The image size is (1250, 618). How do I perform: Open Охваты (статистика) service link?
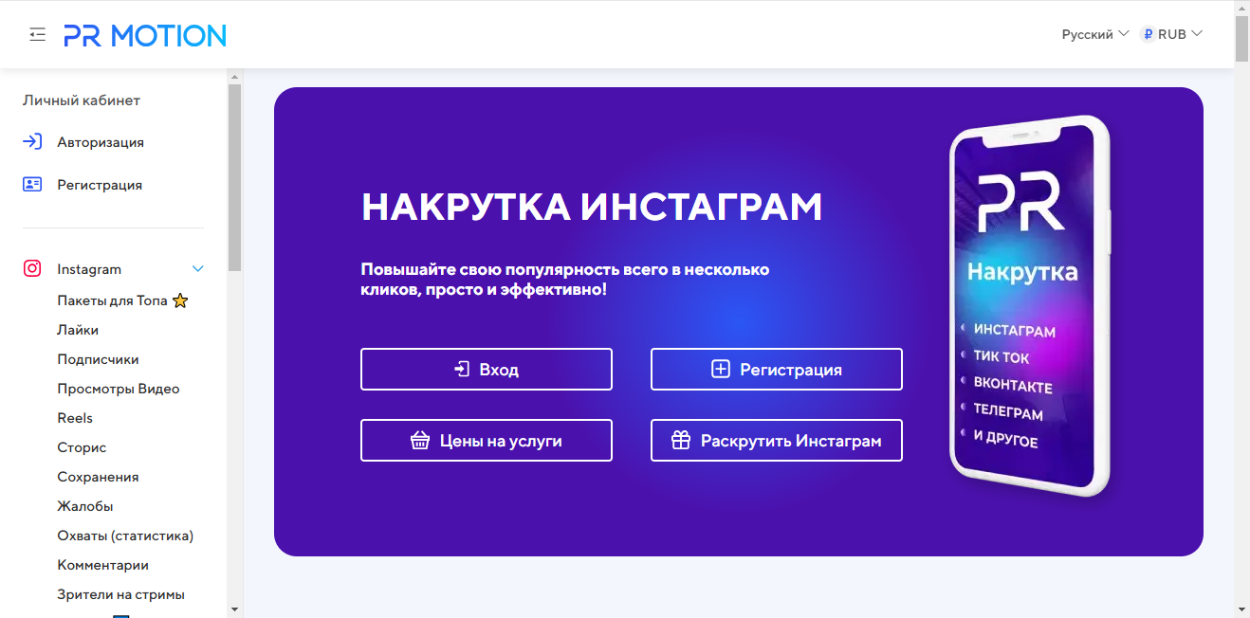125,536
